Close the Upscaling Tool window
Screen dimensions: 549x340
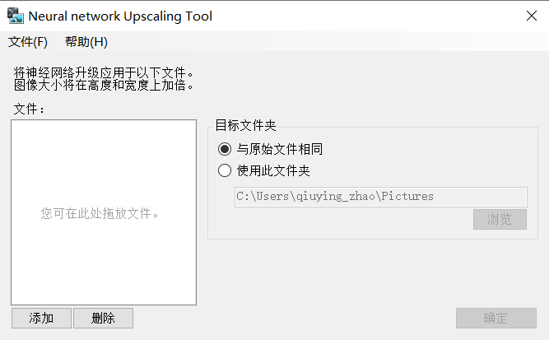532,16
